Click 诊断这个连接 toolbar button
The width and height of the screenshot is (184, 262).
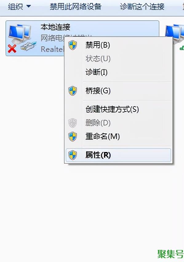[142, 7]
